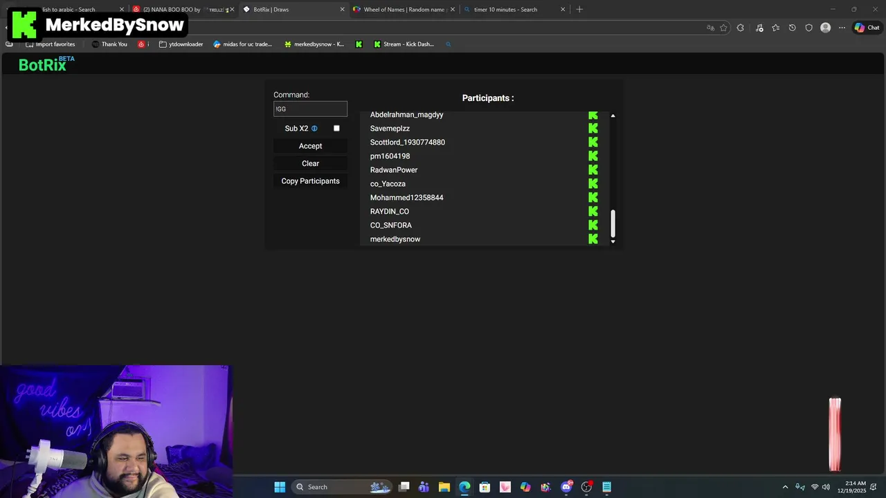Open Windows Start menu
886x498 pixels.
[x=280, y=487]
